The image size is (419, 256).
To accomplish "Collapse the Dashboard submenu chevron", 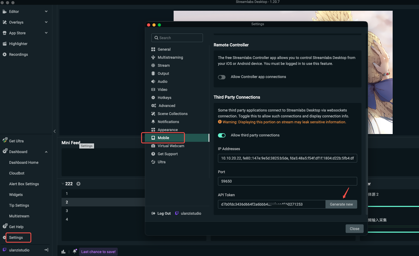I will (46, 152).
